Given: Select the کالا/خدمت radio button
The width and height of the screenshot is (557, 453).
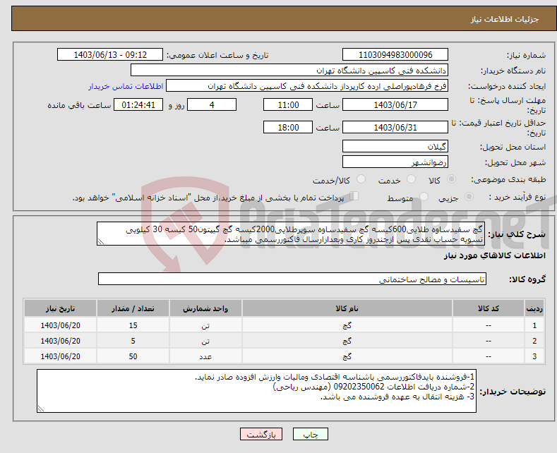Looking at the screenshot, I should point(361,179).
